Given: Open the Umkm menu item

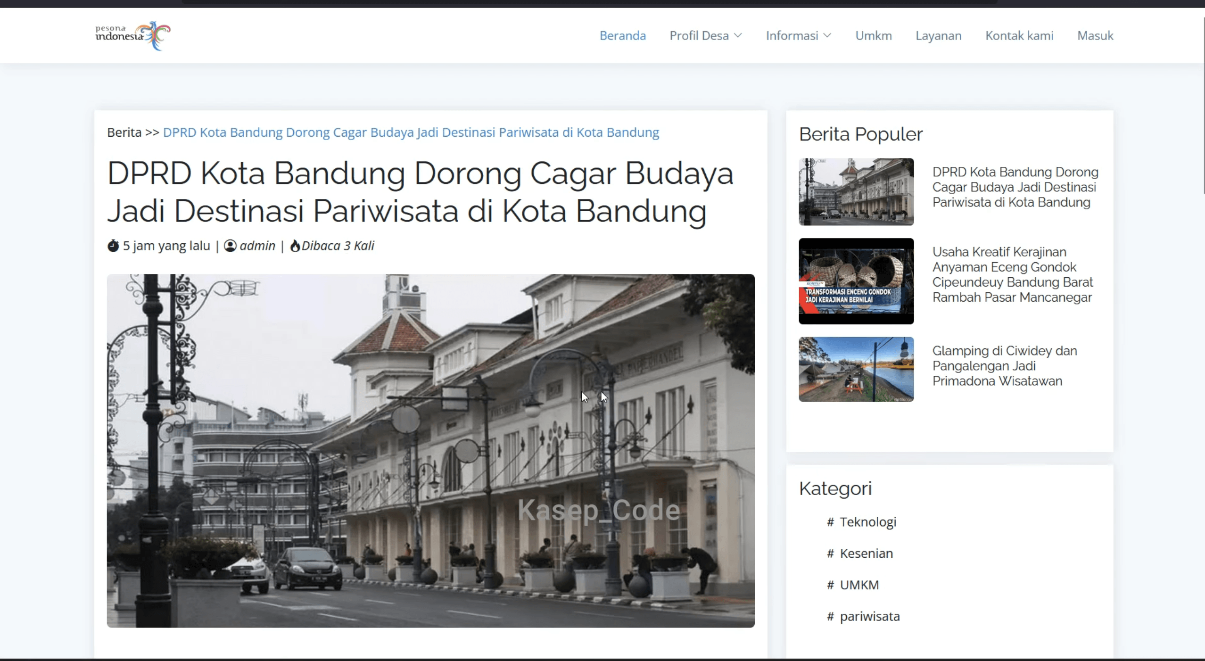Looking at the screenshot, I should pyautogui.click(x=873, y=35).
